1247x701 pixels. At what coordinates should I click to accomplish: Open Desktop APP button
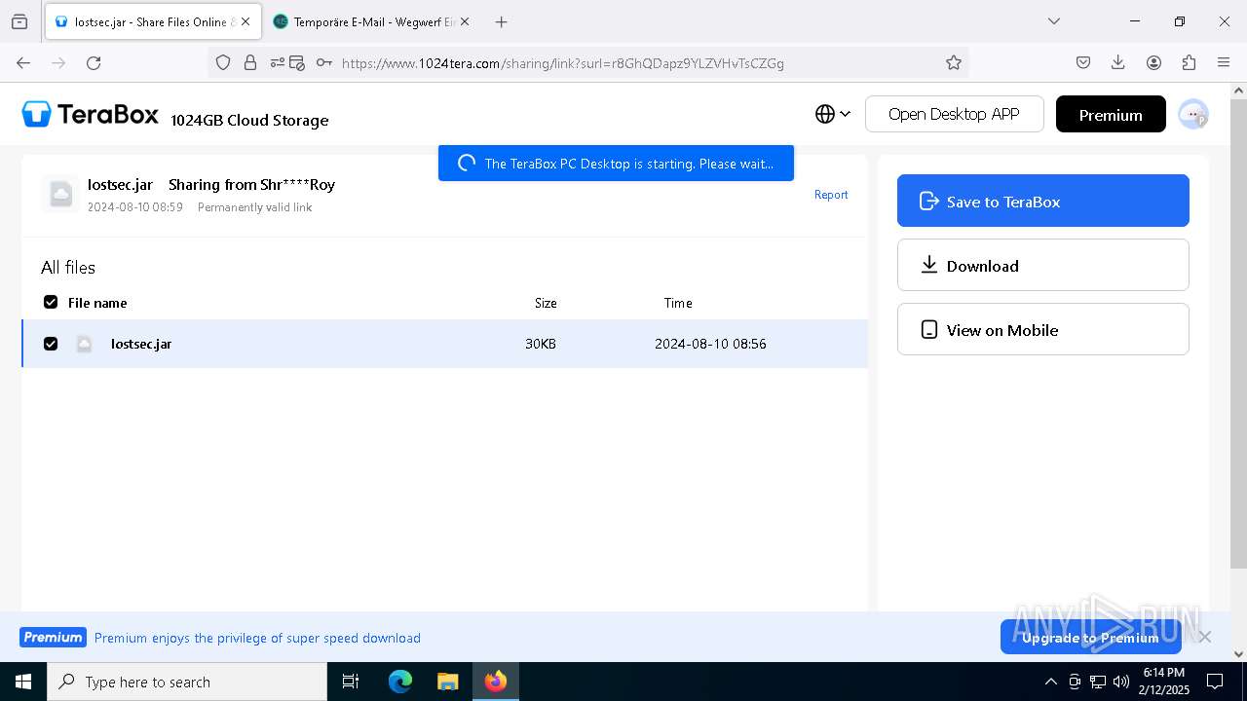point(954,114)
